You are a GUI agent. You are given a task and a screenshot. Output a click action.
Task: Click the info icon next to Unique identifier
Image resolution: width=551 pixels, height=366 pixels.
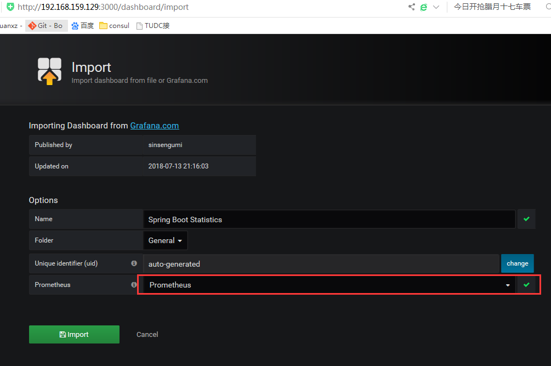[134, 263]
